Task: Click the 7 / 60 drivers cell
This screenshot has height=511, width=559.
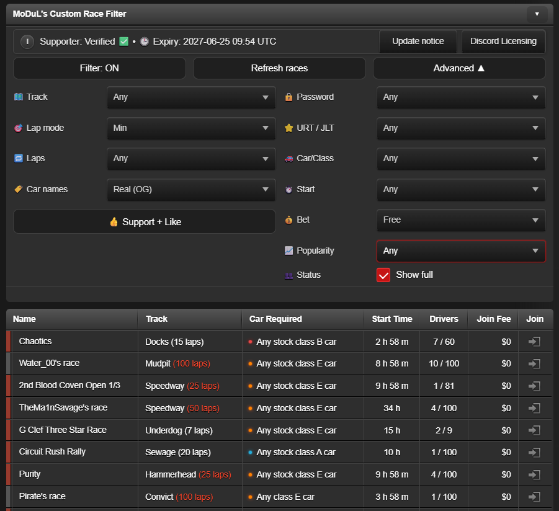Action: [x=444, y=342]
